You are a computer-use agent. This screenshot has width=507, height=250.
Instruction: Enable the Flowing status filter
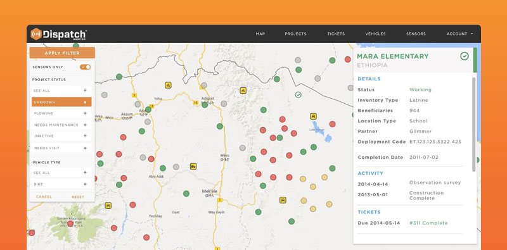click(x=61, y=113)
